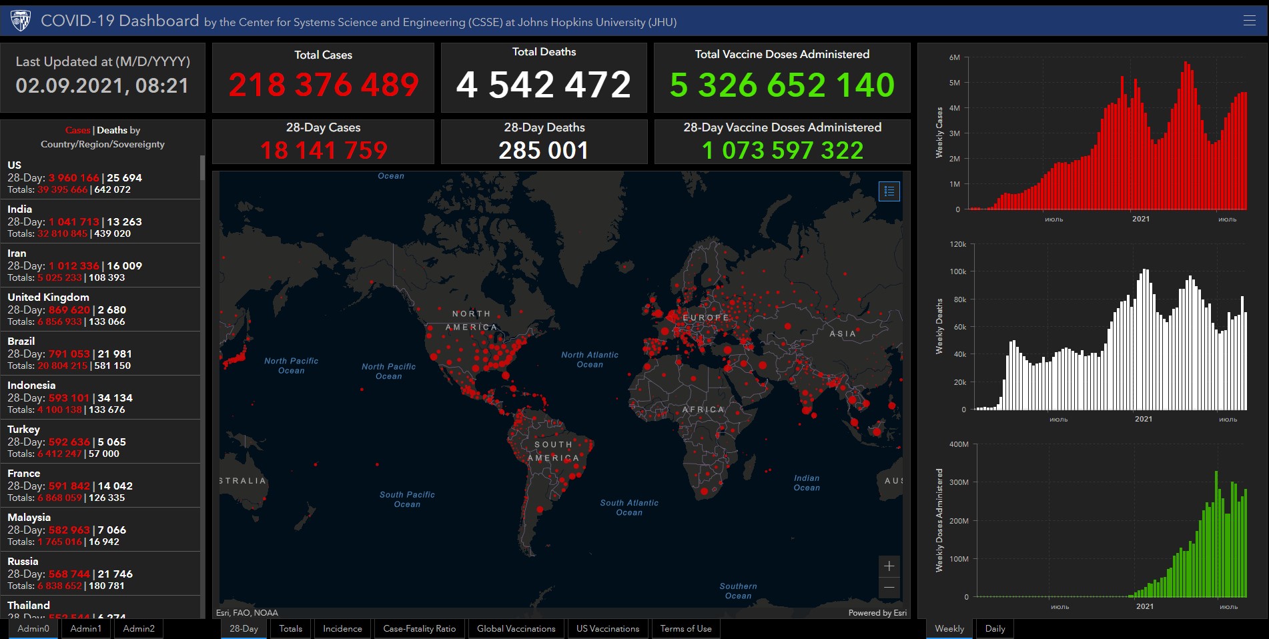1269x639 pixels.
Task: Click the Johns Hopkins shield logo
Action: (x=21, y=21)
